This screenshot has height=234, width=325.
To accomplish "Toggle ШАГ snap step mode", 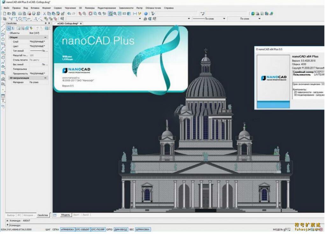I will pos(48,230).
